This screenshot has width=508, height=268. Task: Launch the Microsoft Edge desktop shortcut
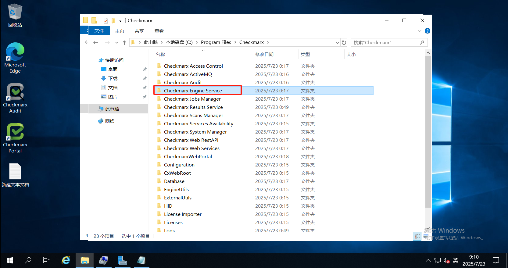15,58
